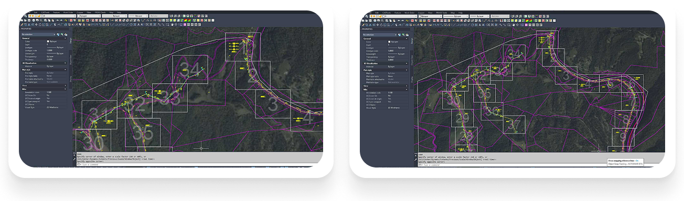Click Quick Select icon in right Properties panel
Viewport: 684px width, 201px height.
point(407,35)
